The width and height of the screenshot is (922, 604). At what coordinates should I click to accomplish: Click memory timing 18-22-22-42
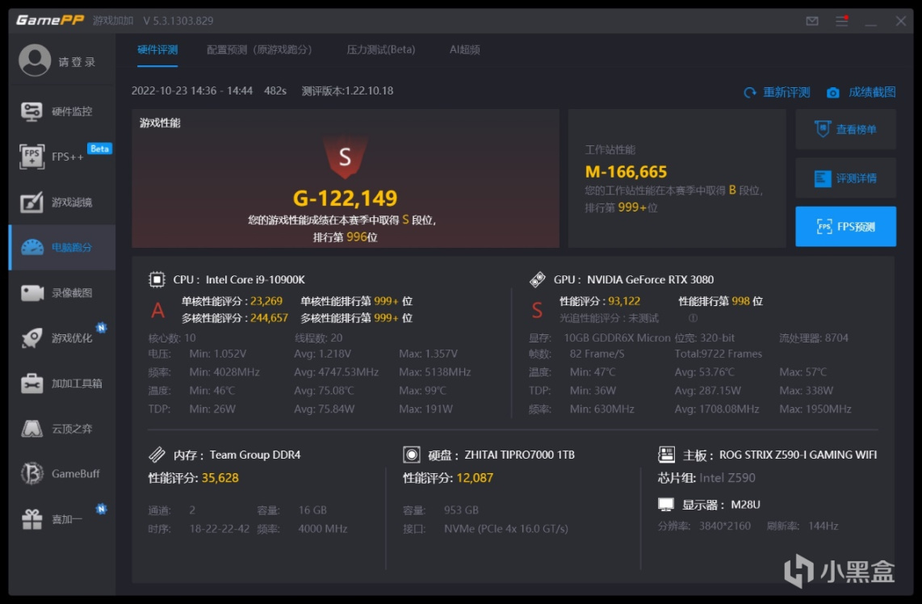coord(220,529)
